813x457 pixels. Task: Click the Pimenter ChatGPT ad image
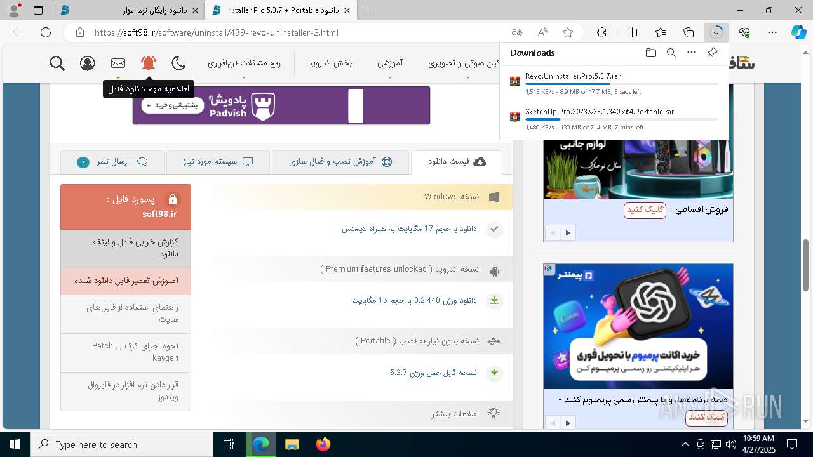[638, 326]
